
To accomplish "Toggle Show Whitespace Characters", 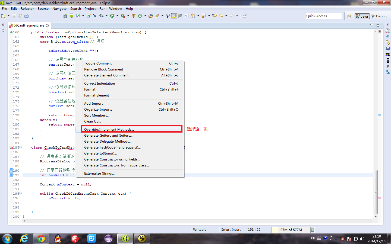I will click(x=187, y=16).
